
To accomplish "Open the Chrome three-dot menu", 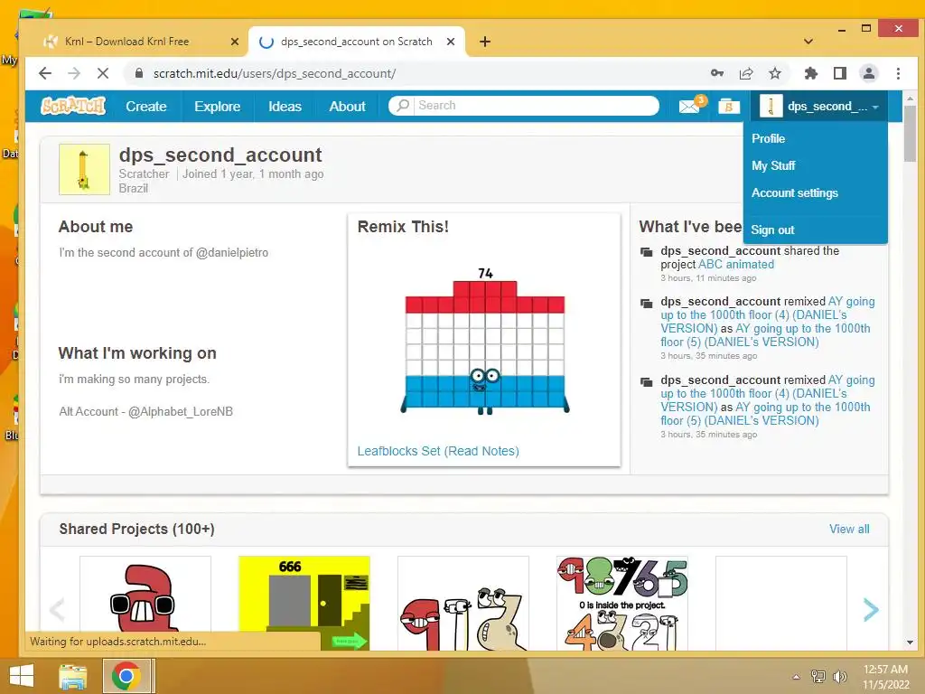I will pyautogui.click(x=898, y=73).
